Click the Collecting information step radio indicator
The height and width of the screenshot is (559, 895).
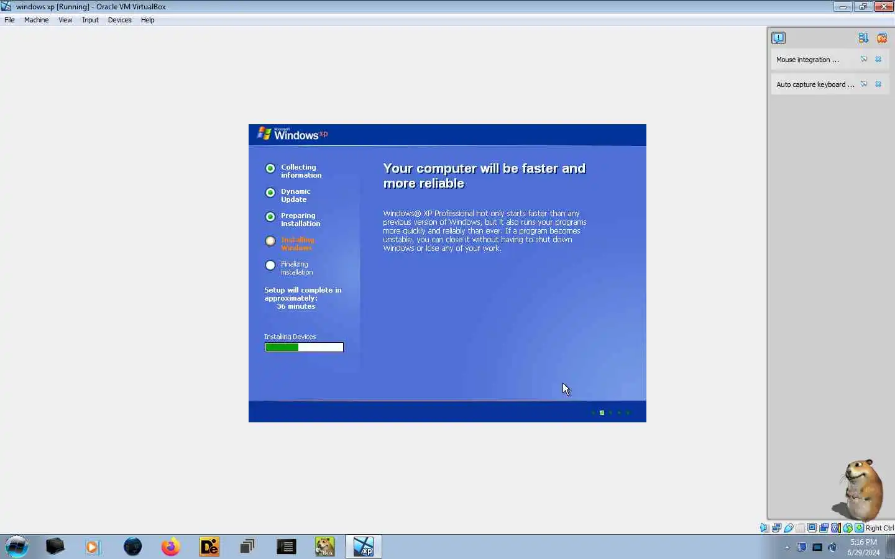pos(270,168)
